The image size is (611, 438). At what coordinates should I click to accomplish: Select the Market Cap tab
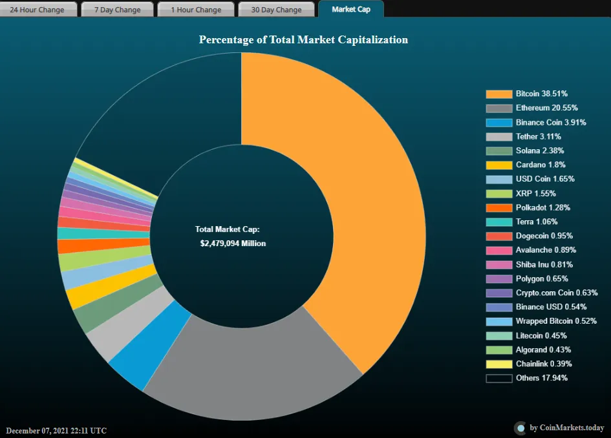(x=351, y=9)
